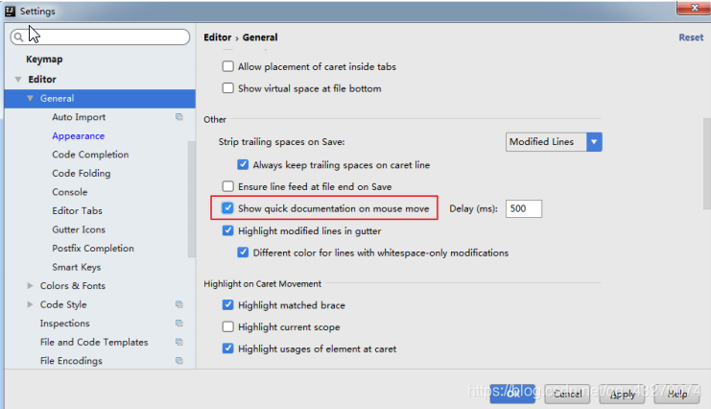
Task: Click the project-level icon next to Code Style
Action: [x=179, y=304]
